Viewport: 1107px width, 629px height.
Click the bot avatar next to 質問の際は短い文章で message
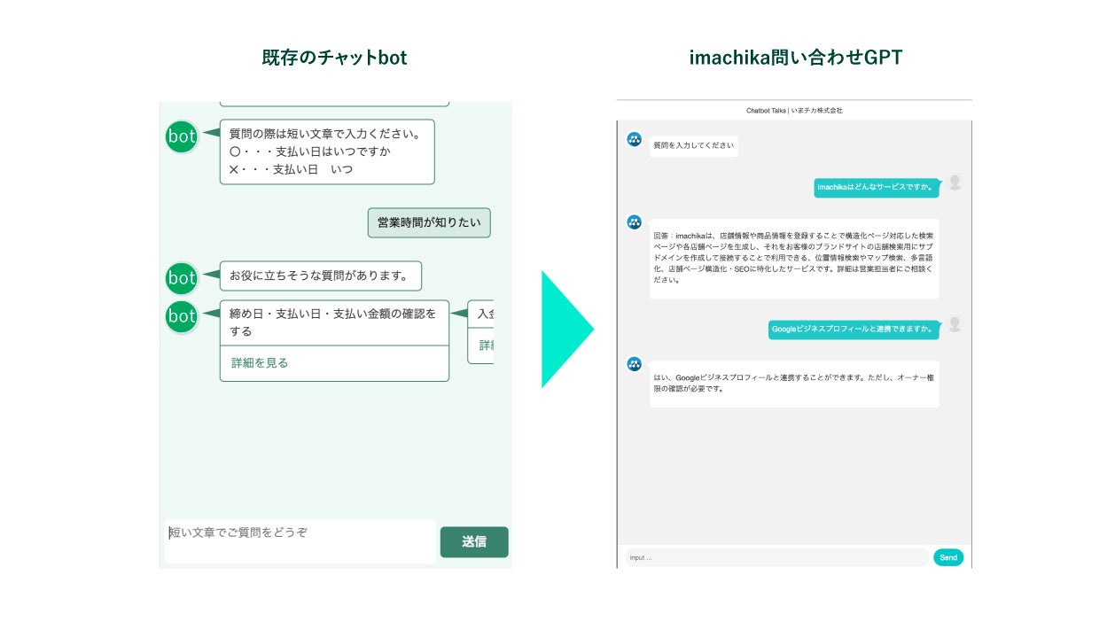[182, 136]
